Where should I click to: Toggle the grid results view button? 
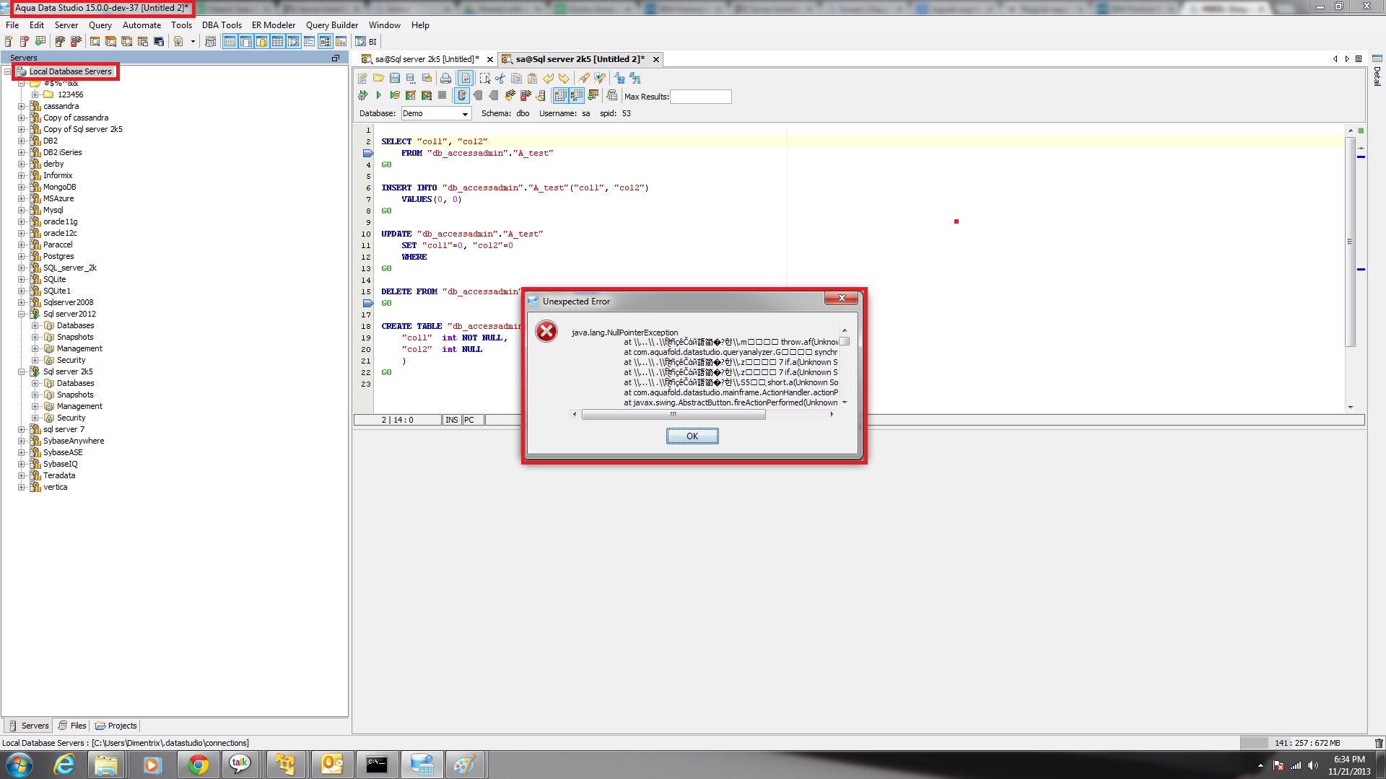tap(560, 95)
